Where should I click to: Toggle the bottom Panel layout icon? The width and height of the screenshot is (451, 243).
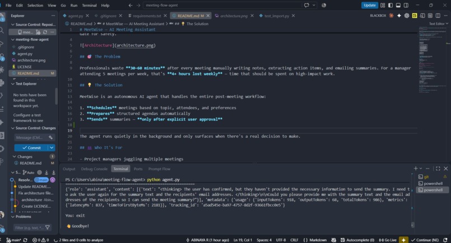[398, 5]
